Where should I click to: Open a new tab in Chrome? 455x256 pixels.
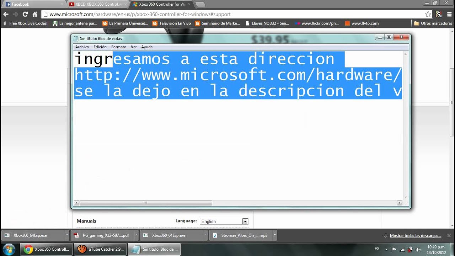coord(200,4)
